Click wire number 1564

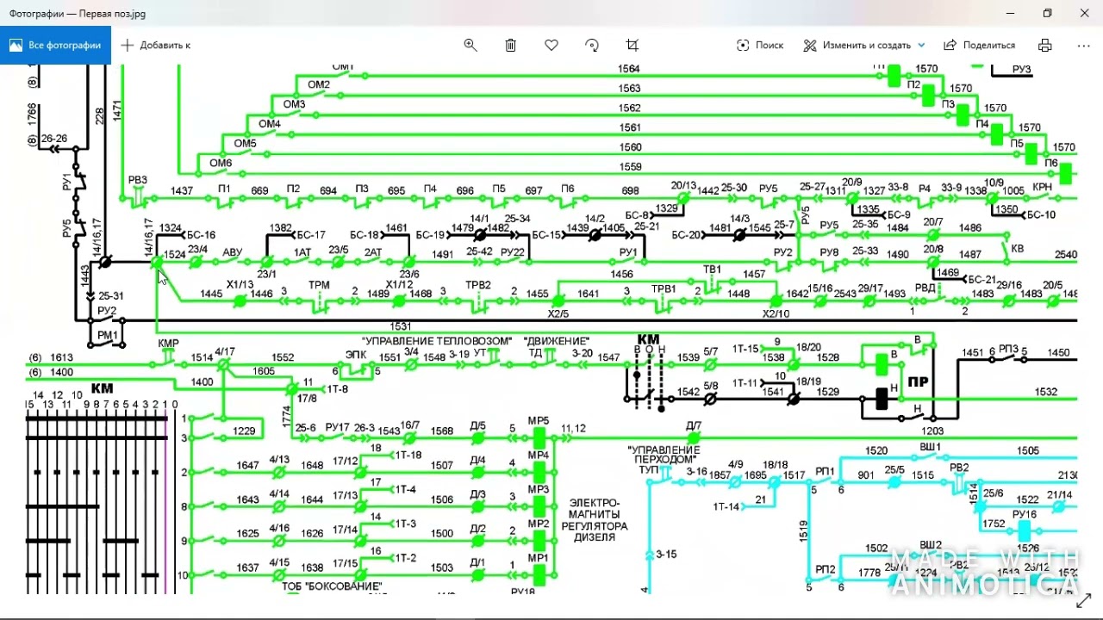tap(629, 69)
